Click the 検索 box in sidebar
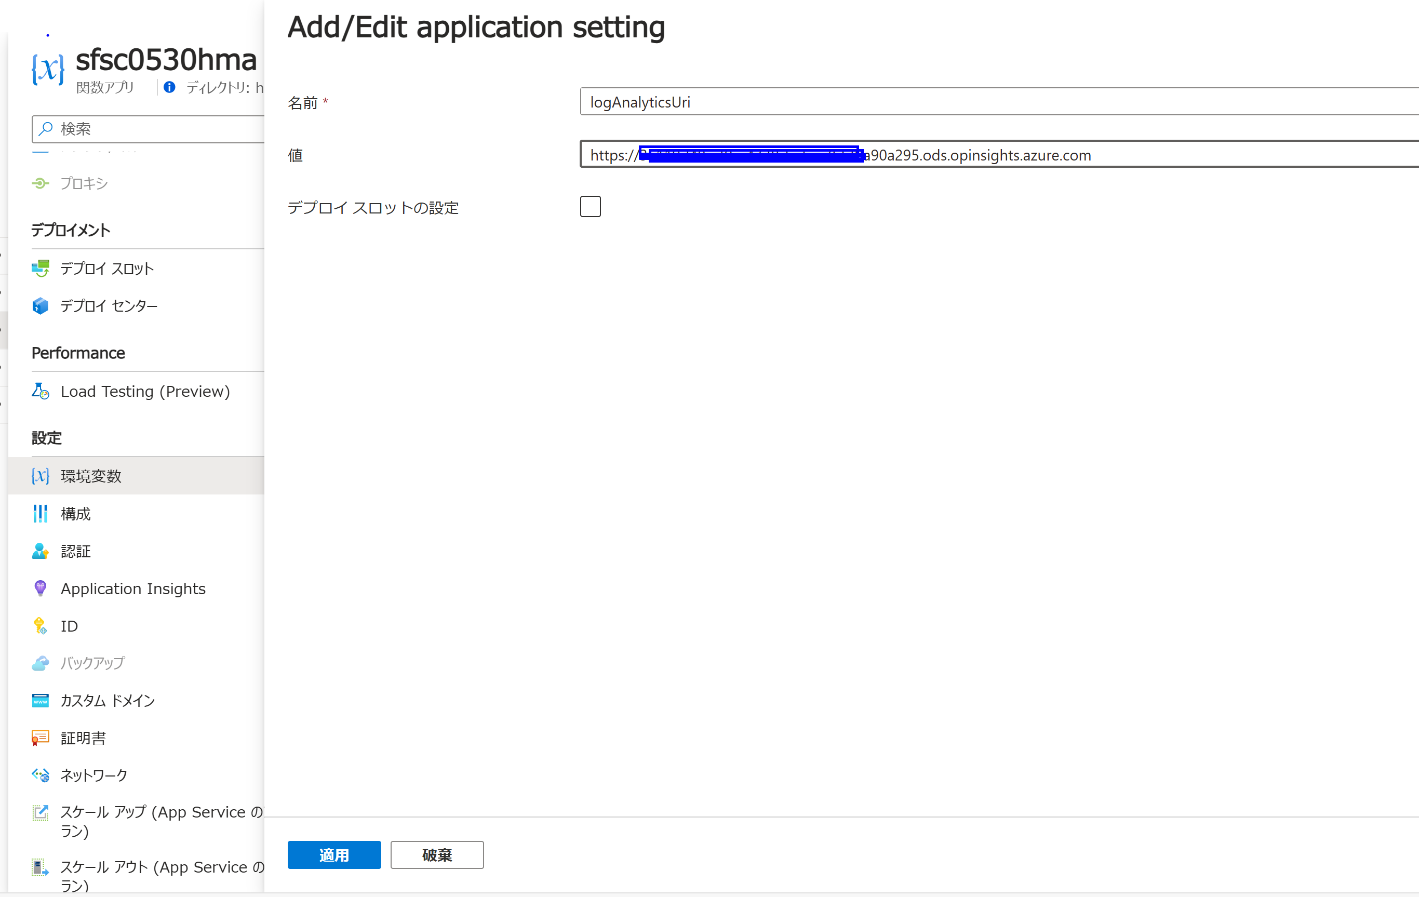The height and width of the screenshot is (897, 1419). 159,129
